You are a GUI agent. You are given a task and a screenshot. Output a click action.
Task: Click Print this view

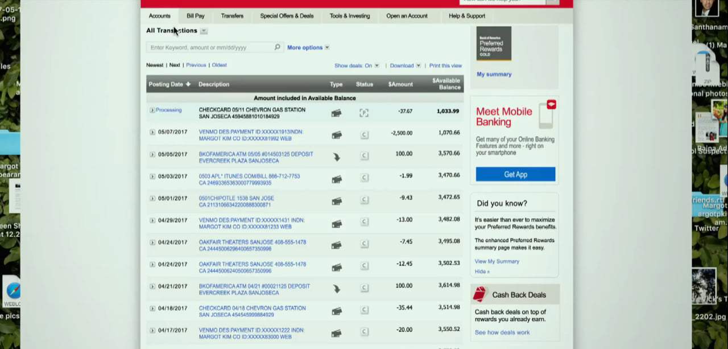click(x=445, y=65)
